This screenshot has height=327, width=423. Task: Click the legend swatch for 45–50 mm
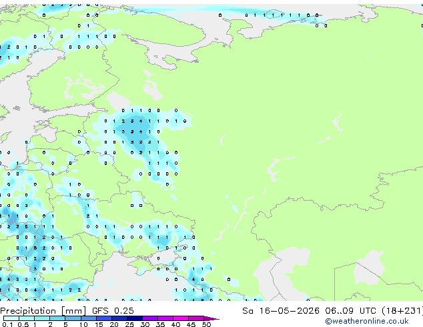(x=196, y=318)
